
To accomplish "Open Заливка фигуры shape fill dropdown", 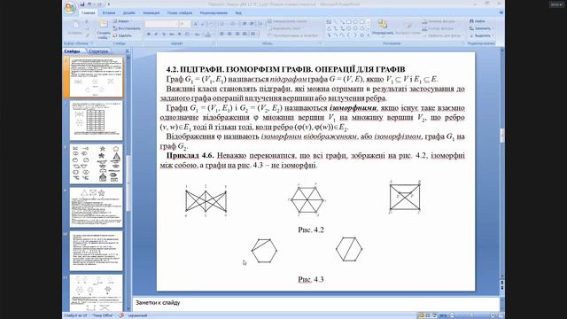I will click(441, 21).
